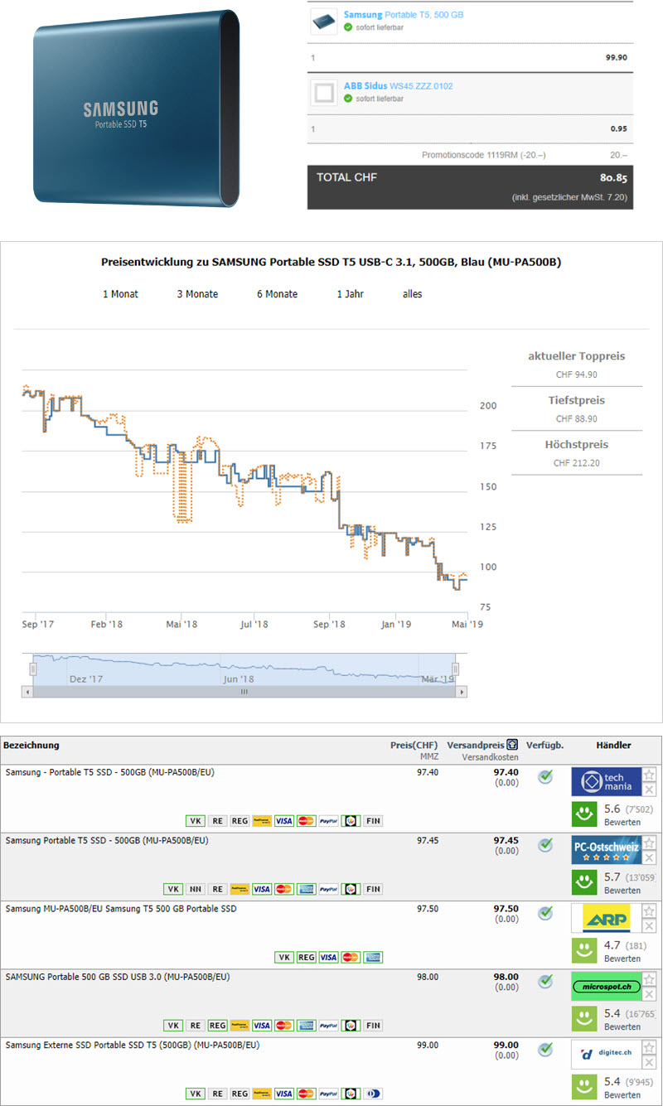Click the calculator icon next to Versandpreis

[513, 745]
